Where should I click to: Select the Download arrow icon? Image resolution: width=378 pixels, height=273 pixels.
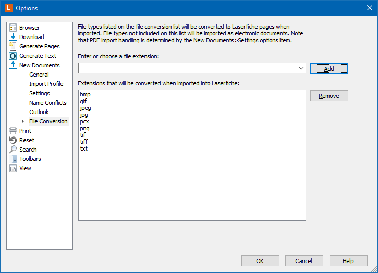13,37
